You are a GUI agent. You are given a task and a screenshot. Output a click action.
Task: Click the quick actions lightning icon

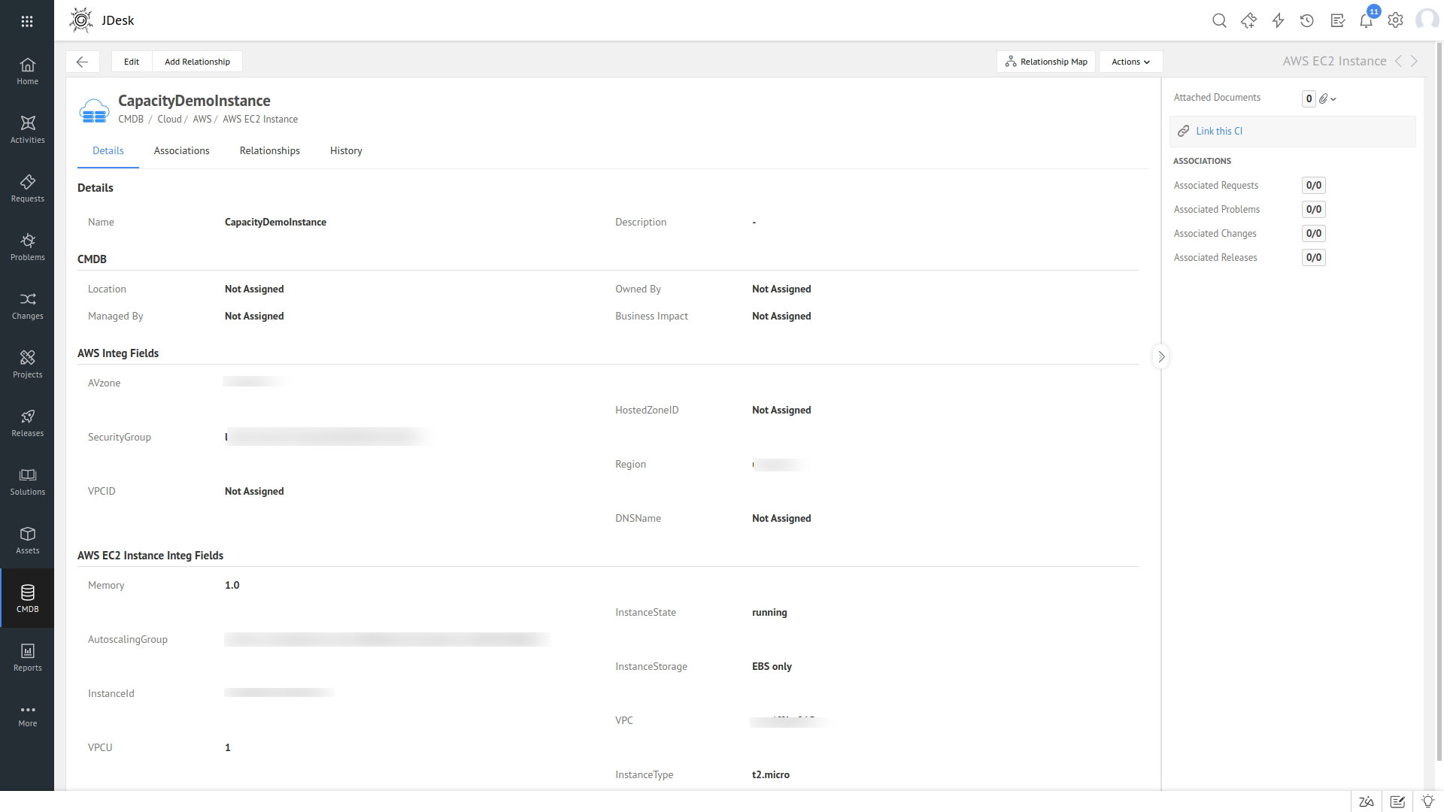1278,21
